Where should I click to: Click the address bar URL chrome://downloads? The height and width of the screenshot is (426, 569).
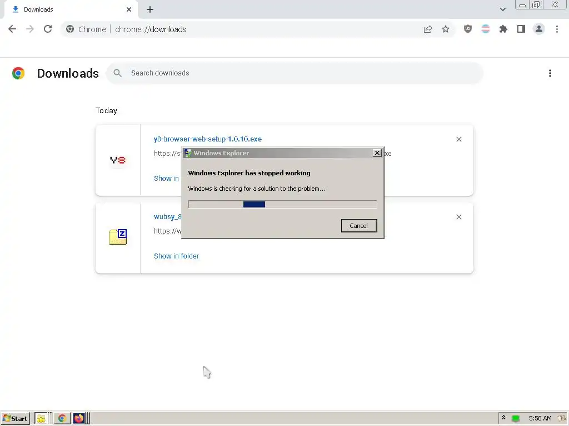pyautogui.click(x=150, y=29)
